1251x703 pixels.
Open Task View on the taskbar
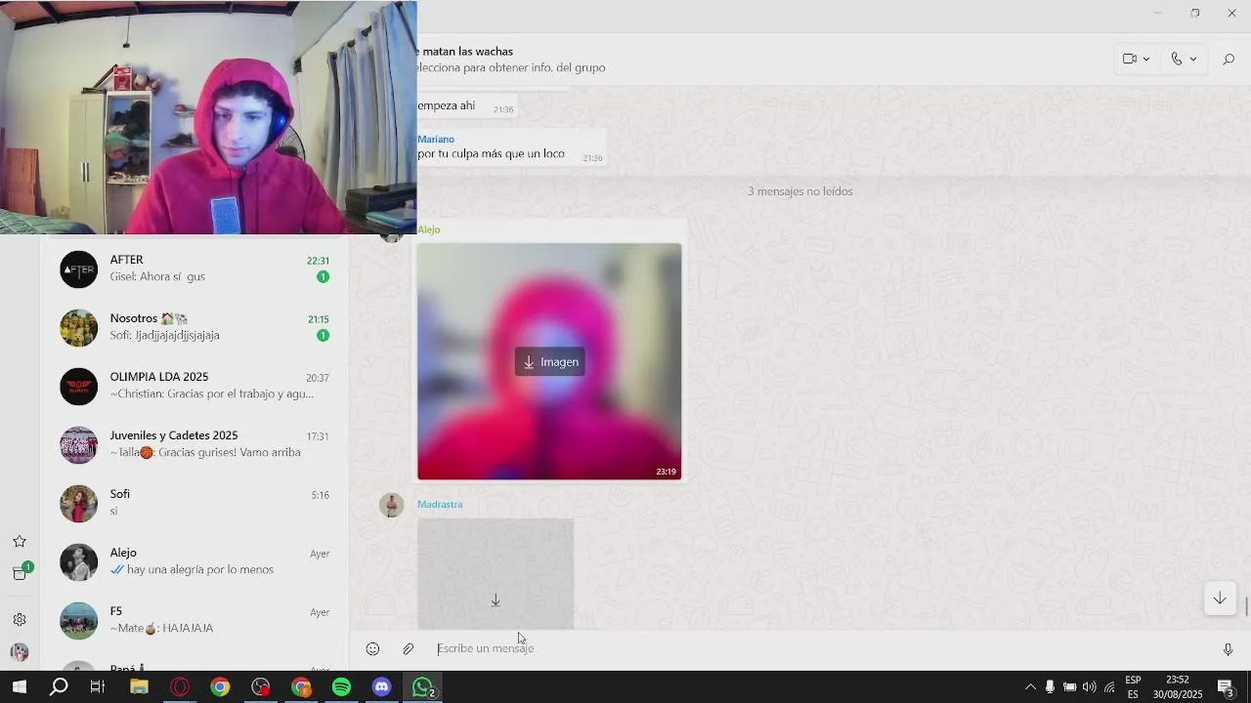(x=98, y=687)
